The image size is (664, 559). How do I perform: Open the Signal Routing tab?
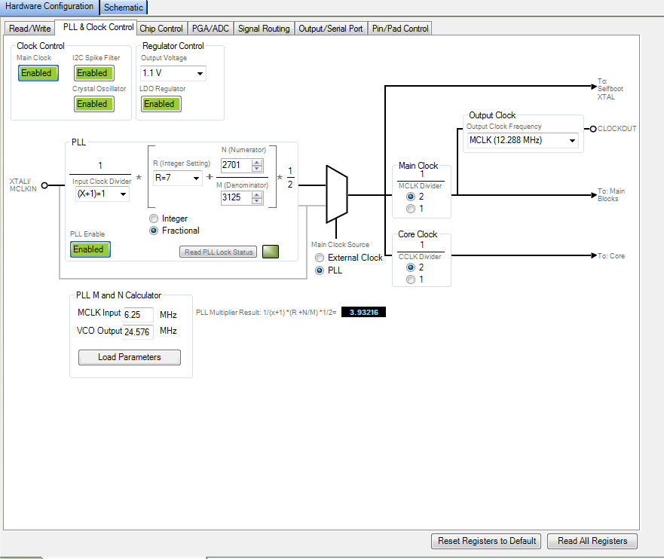tap(264, 29)
